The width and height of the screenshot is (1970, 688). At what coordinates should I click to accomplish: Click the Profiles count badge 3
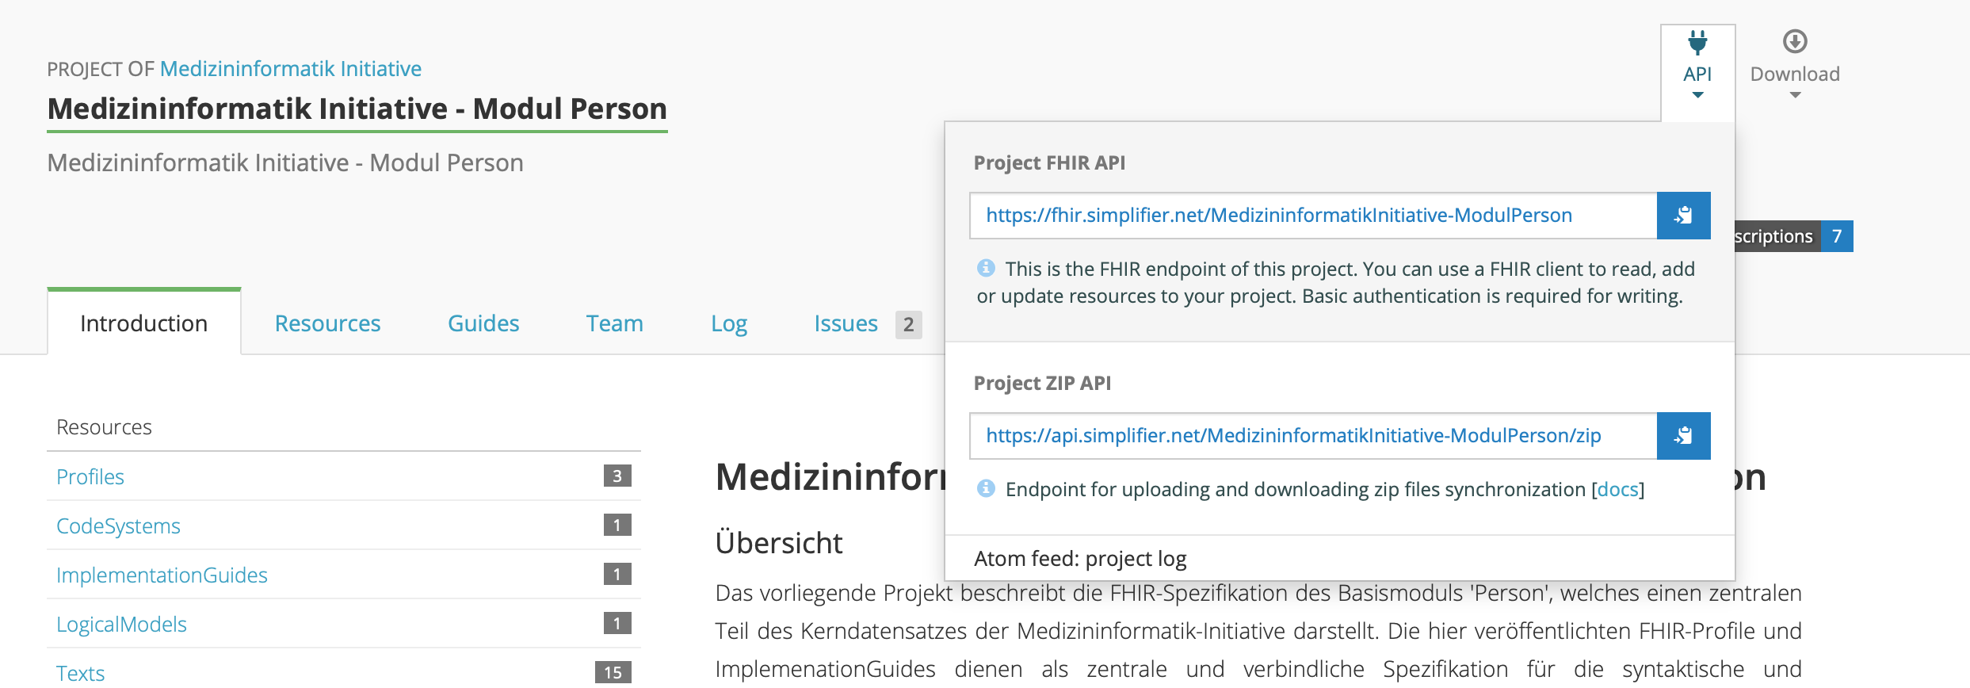[617, 476]
